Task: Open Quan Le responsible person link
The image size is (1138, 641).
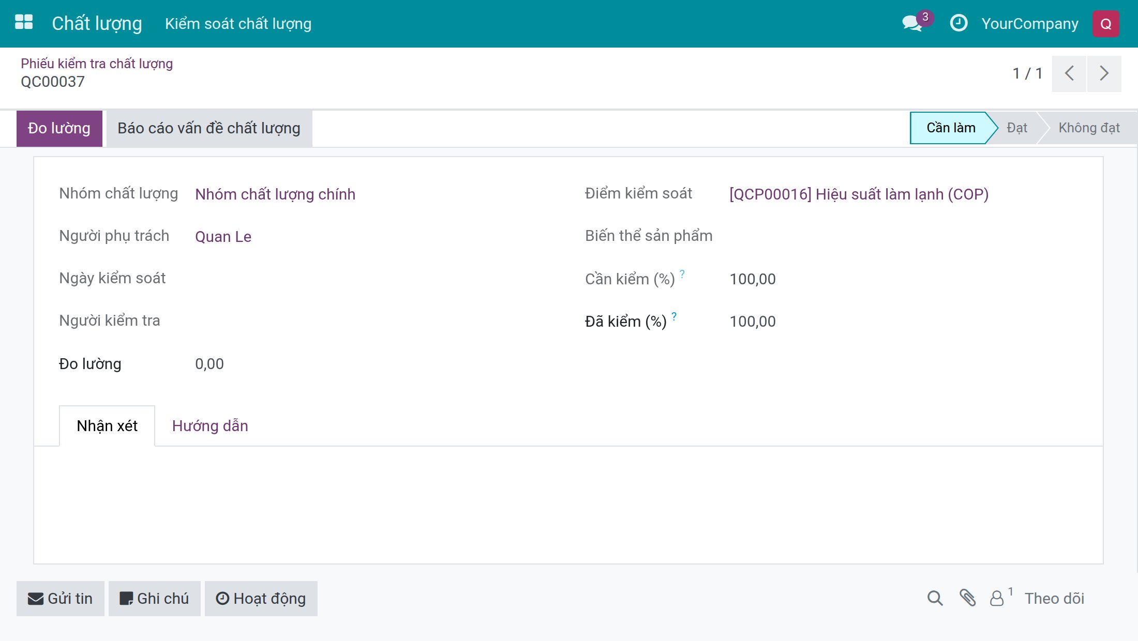Action: (x=223, y=237)
